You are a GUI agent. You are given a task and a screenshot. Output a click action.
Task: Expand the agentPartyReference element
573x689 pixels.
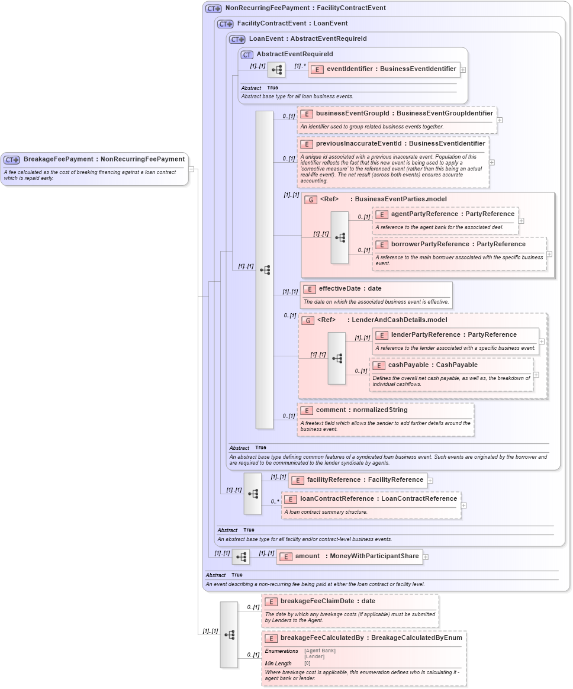521,221
